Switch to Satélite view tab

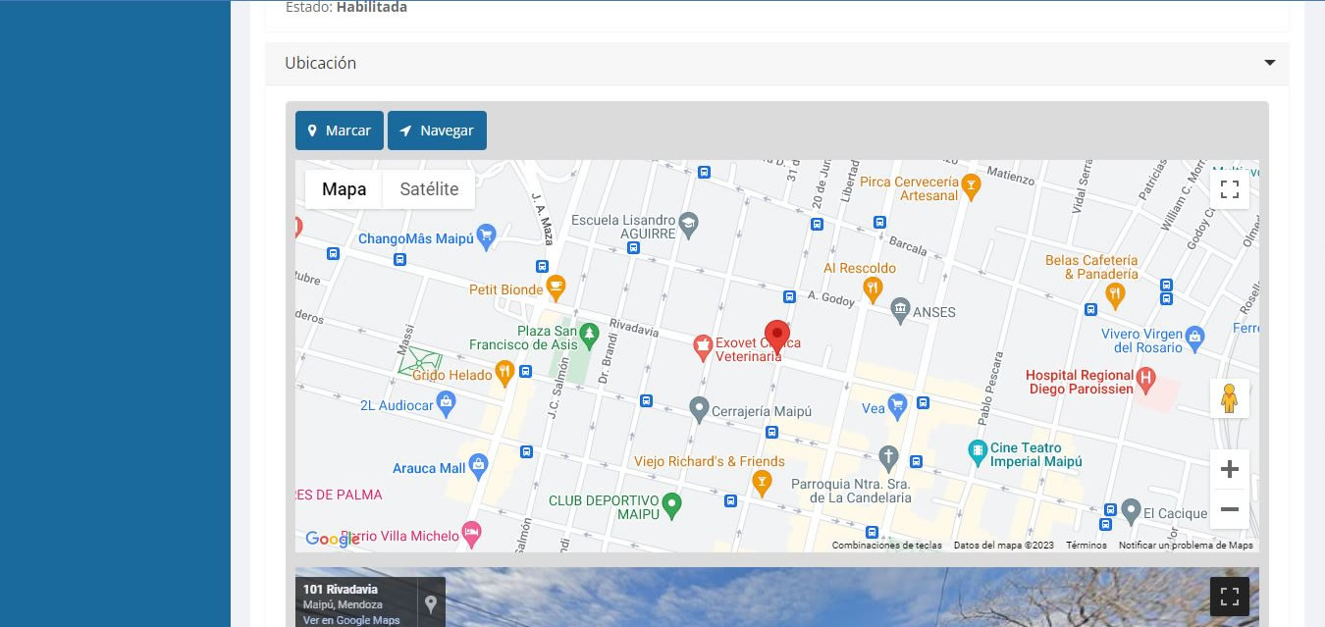pos(429,189)
